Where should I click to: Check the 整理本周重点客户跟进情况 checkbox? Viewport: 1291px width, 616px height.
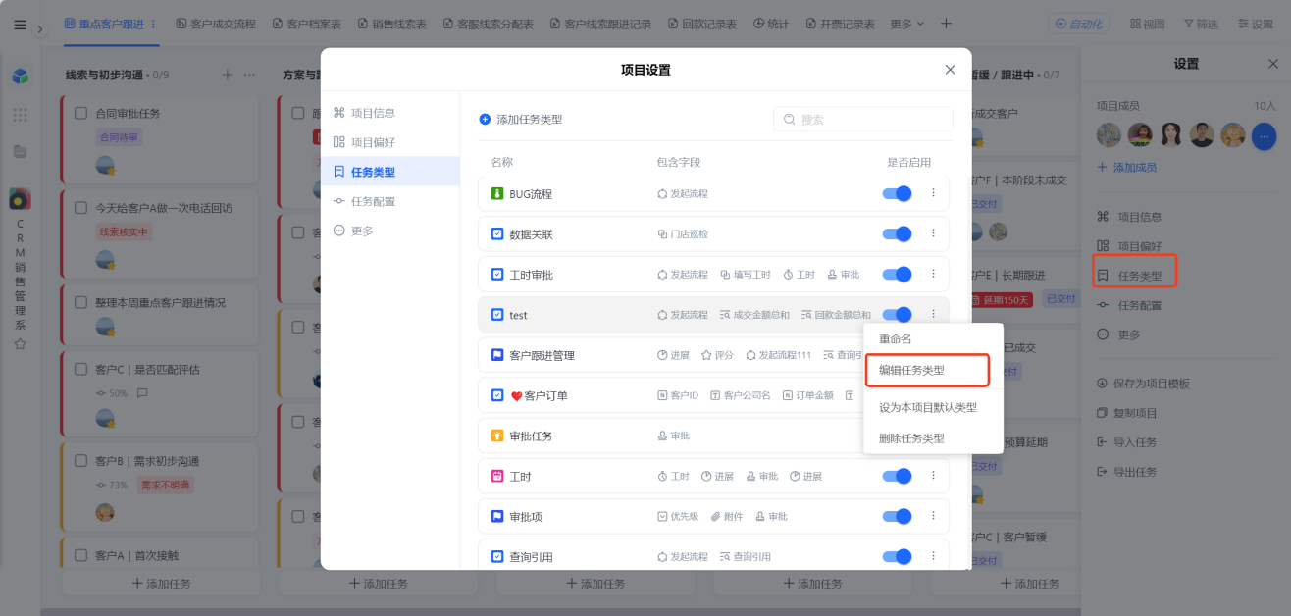point(81,302)
